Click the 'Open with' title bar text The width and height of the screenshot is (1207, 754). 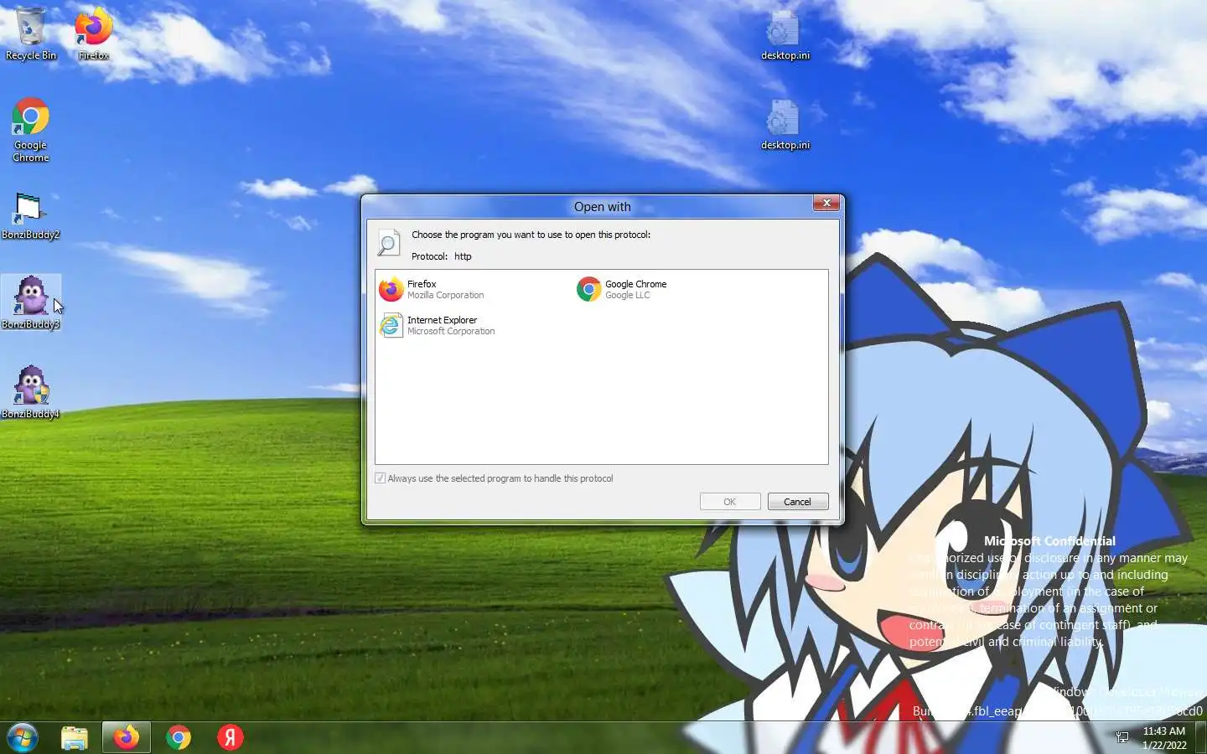602,207
